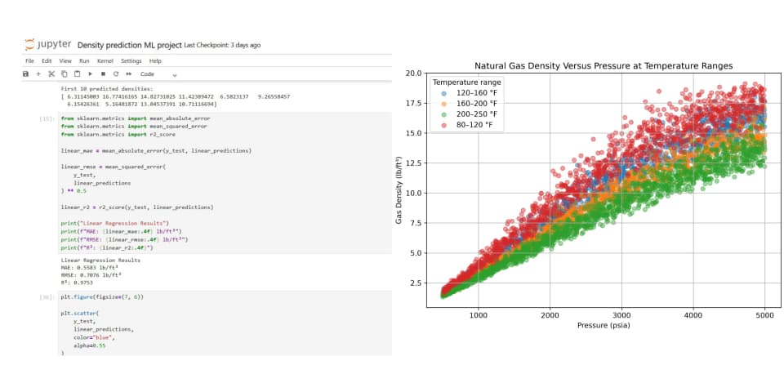The width and height of the screenshot is (784, 392).
Task: Run the current cell with play icon
Action: pyautogui.click(x=91, y=74)
